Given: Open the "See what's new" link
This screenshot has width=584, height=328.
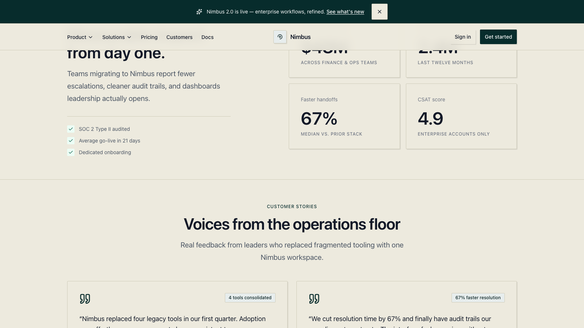Looking at the screenshot, I should 345,12.
